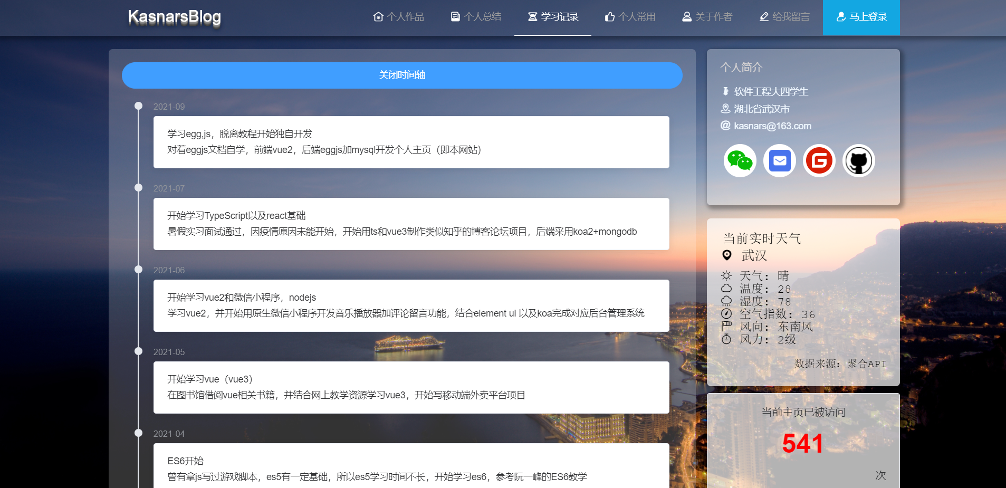Open the 马上登录 login button
This screenshot has width=1006, height=488.
point(861,17)
